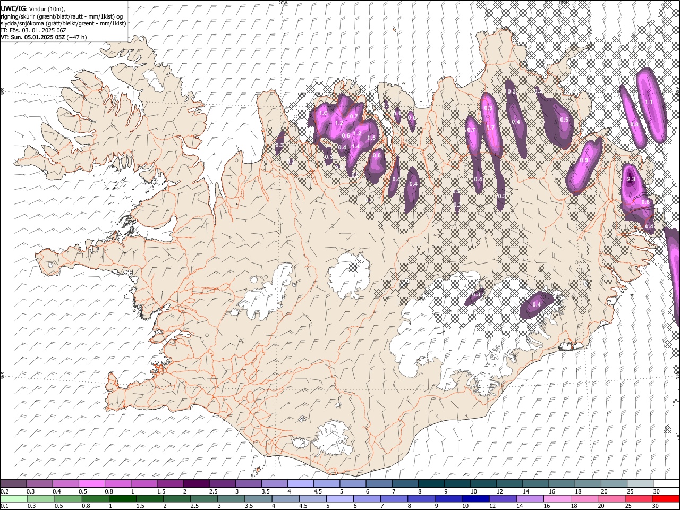
Task: Click the 1.4 precipitation value on the map
Action: click(355, 147)
